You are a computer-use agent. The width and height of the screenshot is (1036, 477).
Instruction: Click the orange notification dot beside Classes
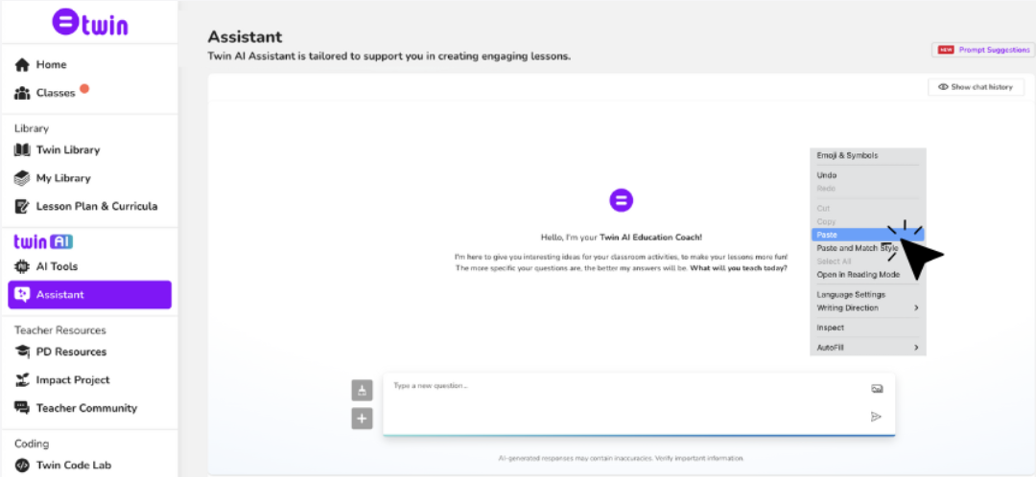pos(83,88)
